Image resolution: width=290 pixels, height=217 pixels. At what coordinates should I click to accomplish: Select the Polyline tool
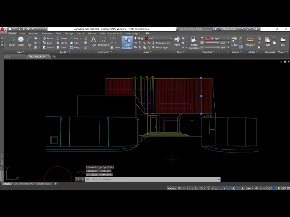[11, 41]
